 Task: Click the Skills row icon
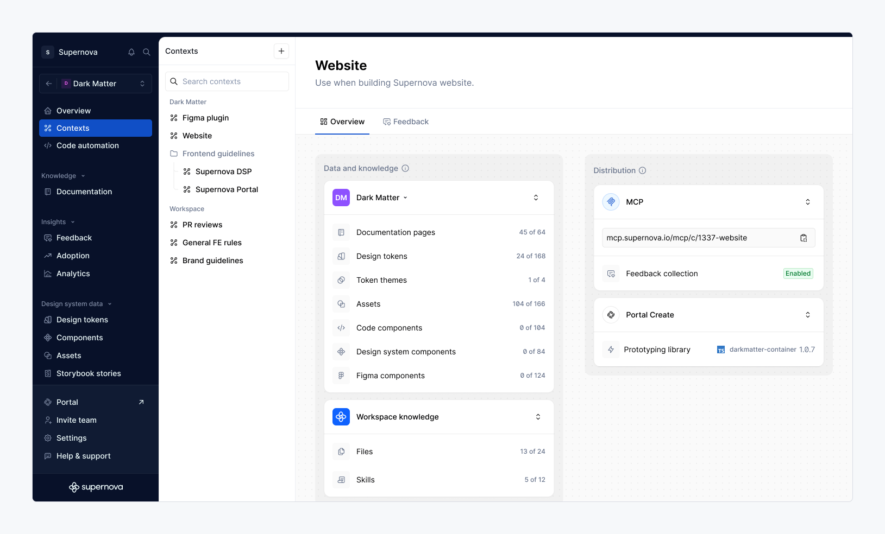pyautogui.click(x=341, y=480)
